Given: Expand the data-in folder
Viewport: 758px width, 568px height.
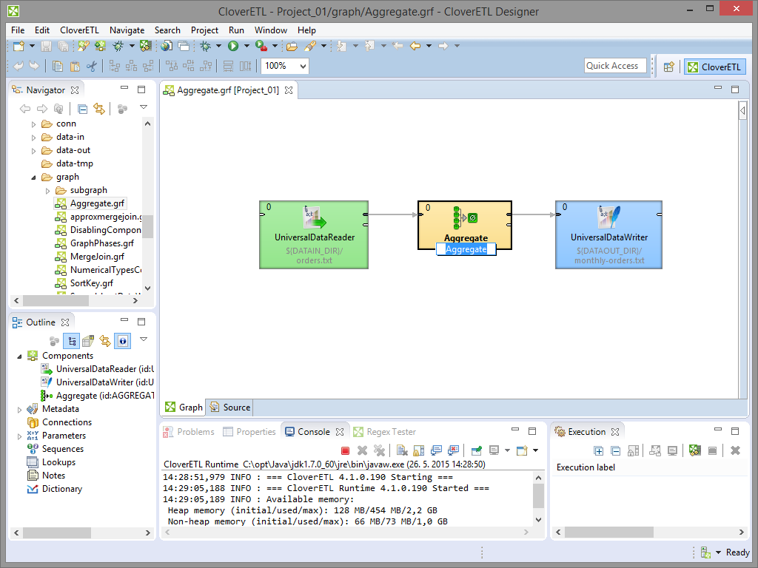Looking at the screenshot, I should pyautogui.click(x=33, y=137).
